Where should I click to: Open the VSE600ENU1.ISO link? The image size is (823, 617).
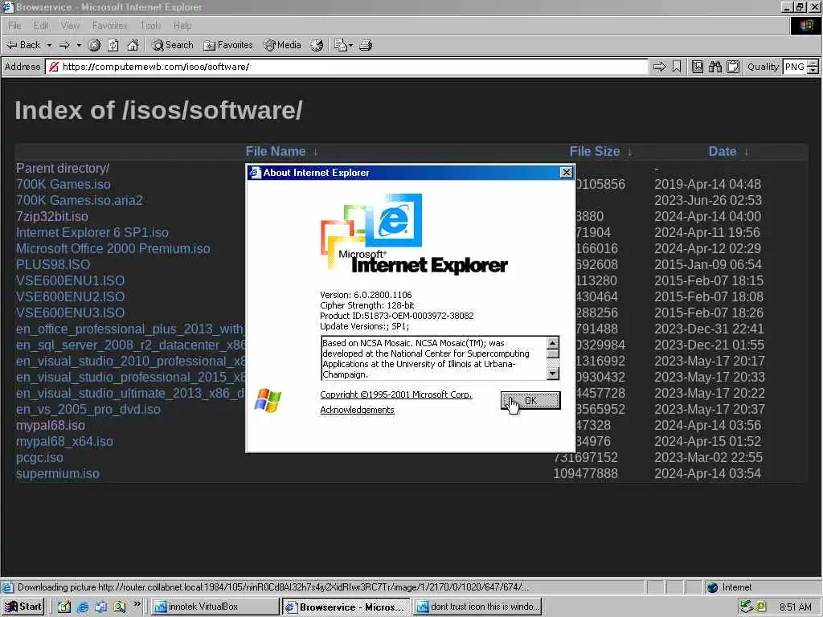coord(71,280)
